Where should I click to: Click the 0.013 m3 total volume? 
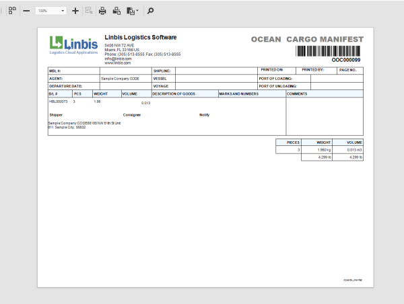[x=354, y=150]
